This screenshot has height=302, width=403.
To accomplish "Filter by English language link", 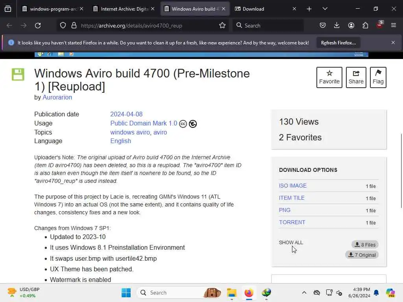I will click(120, 141).
